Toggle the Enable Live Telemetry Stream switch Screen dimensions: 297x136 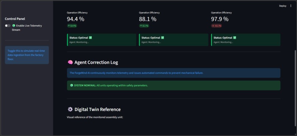8,26
